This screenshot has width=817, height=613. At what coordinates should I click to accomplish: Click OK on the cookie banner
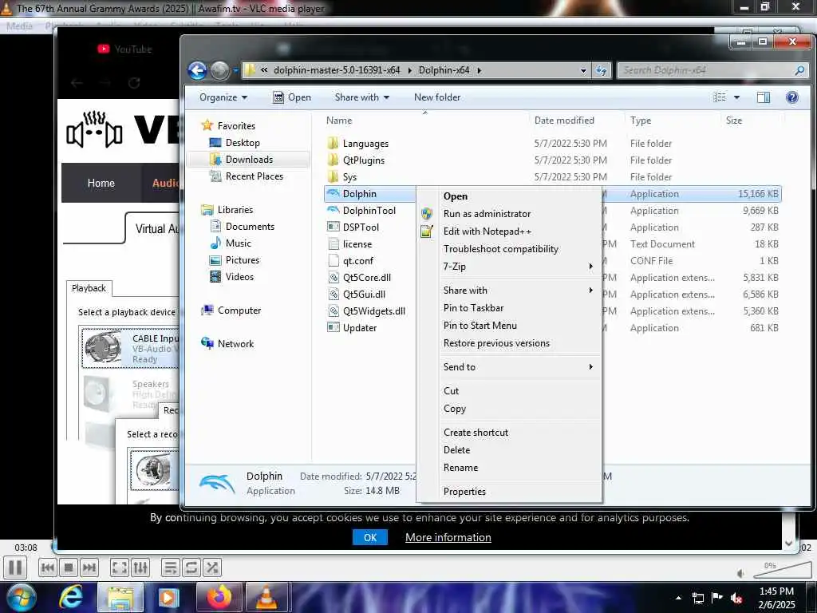pos(370,537)
